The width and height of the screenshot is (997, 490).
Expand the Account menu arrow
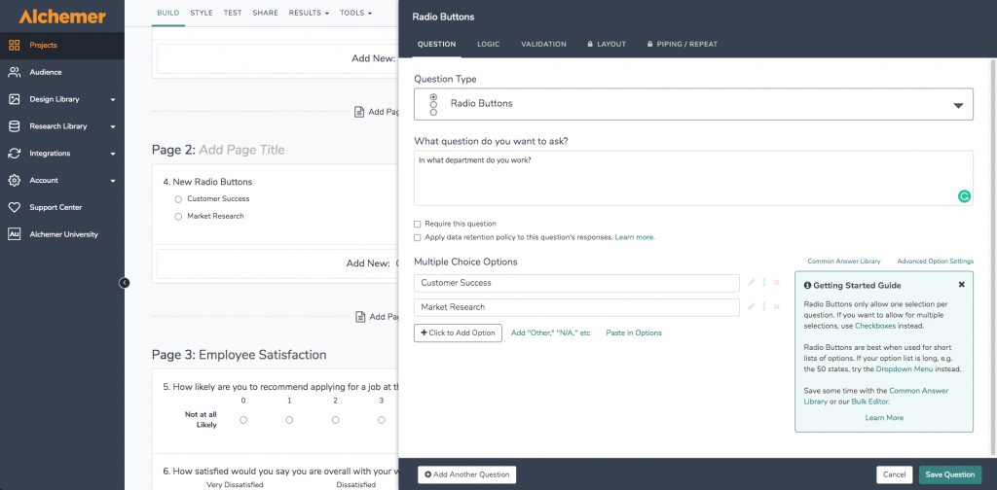point(113,181)
